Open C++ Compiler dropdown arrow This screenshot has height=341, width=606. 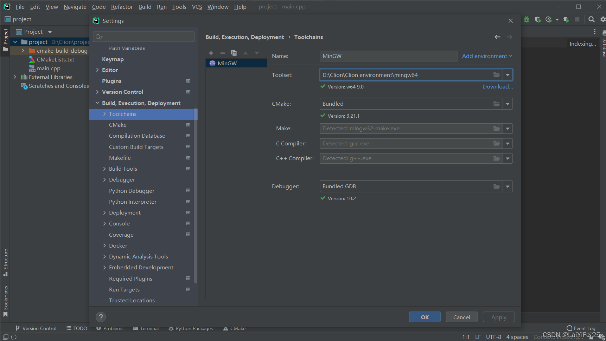[x=508, y=158]
